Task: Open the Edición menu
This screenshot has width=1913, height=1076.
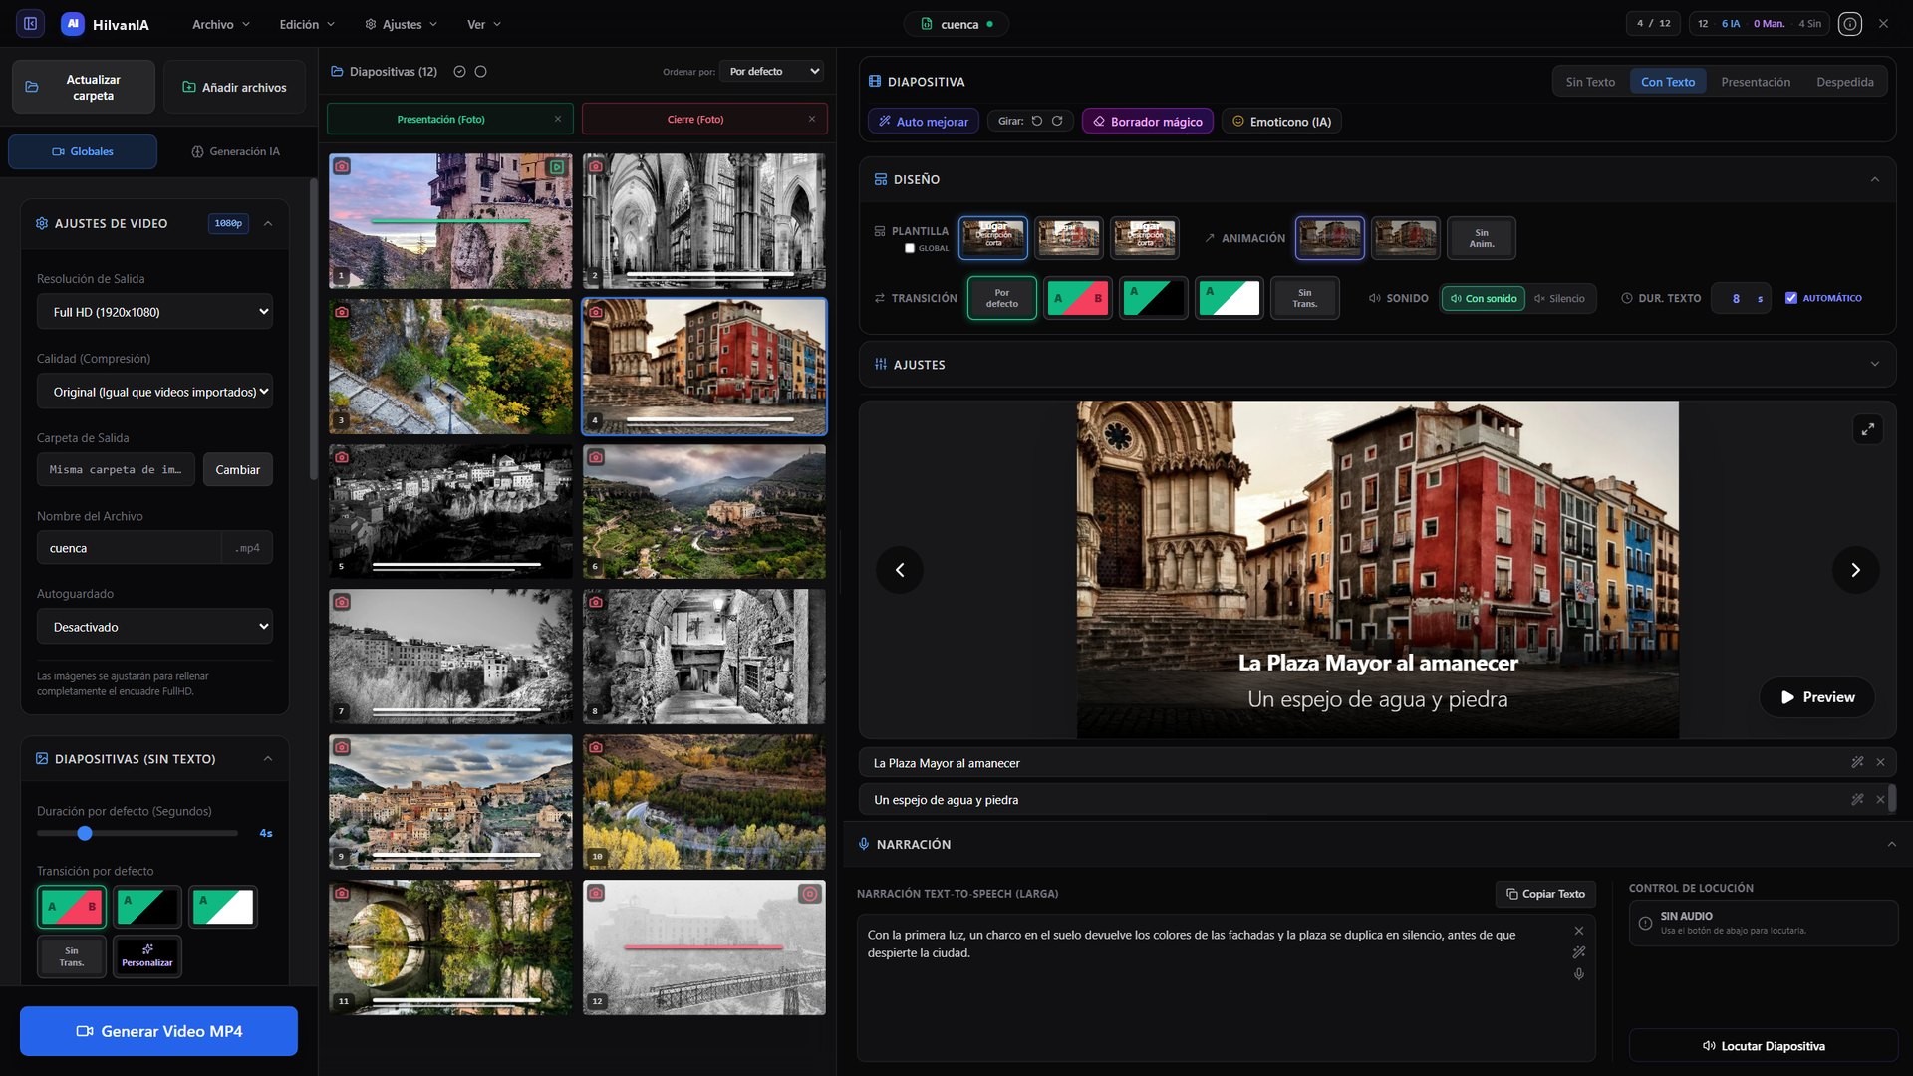Action: click(307, 24)
